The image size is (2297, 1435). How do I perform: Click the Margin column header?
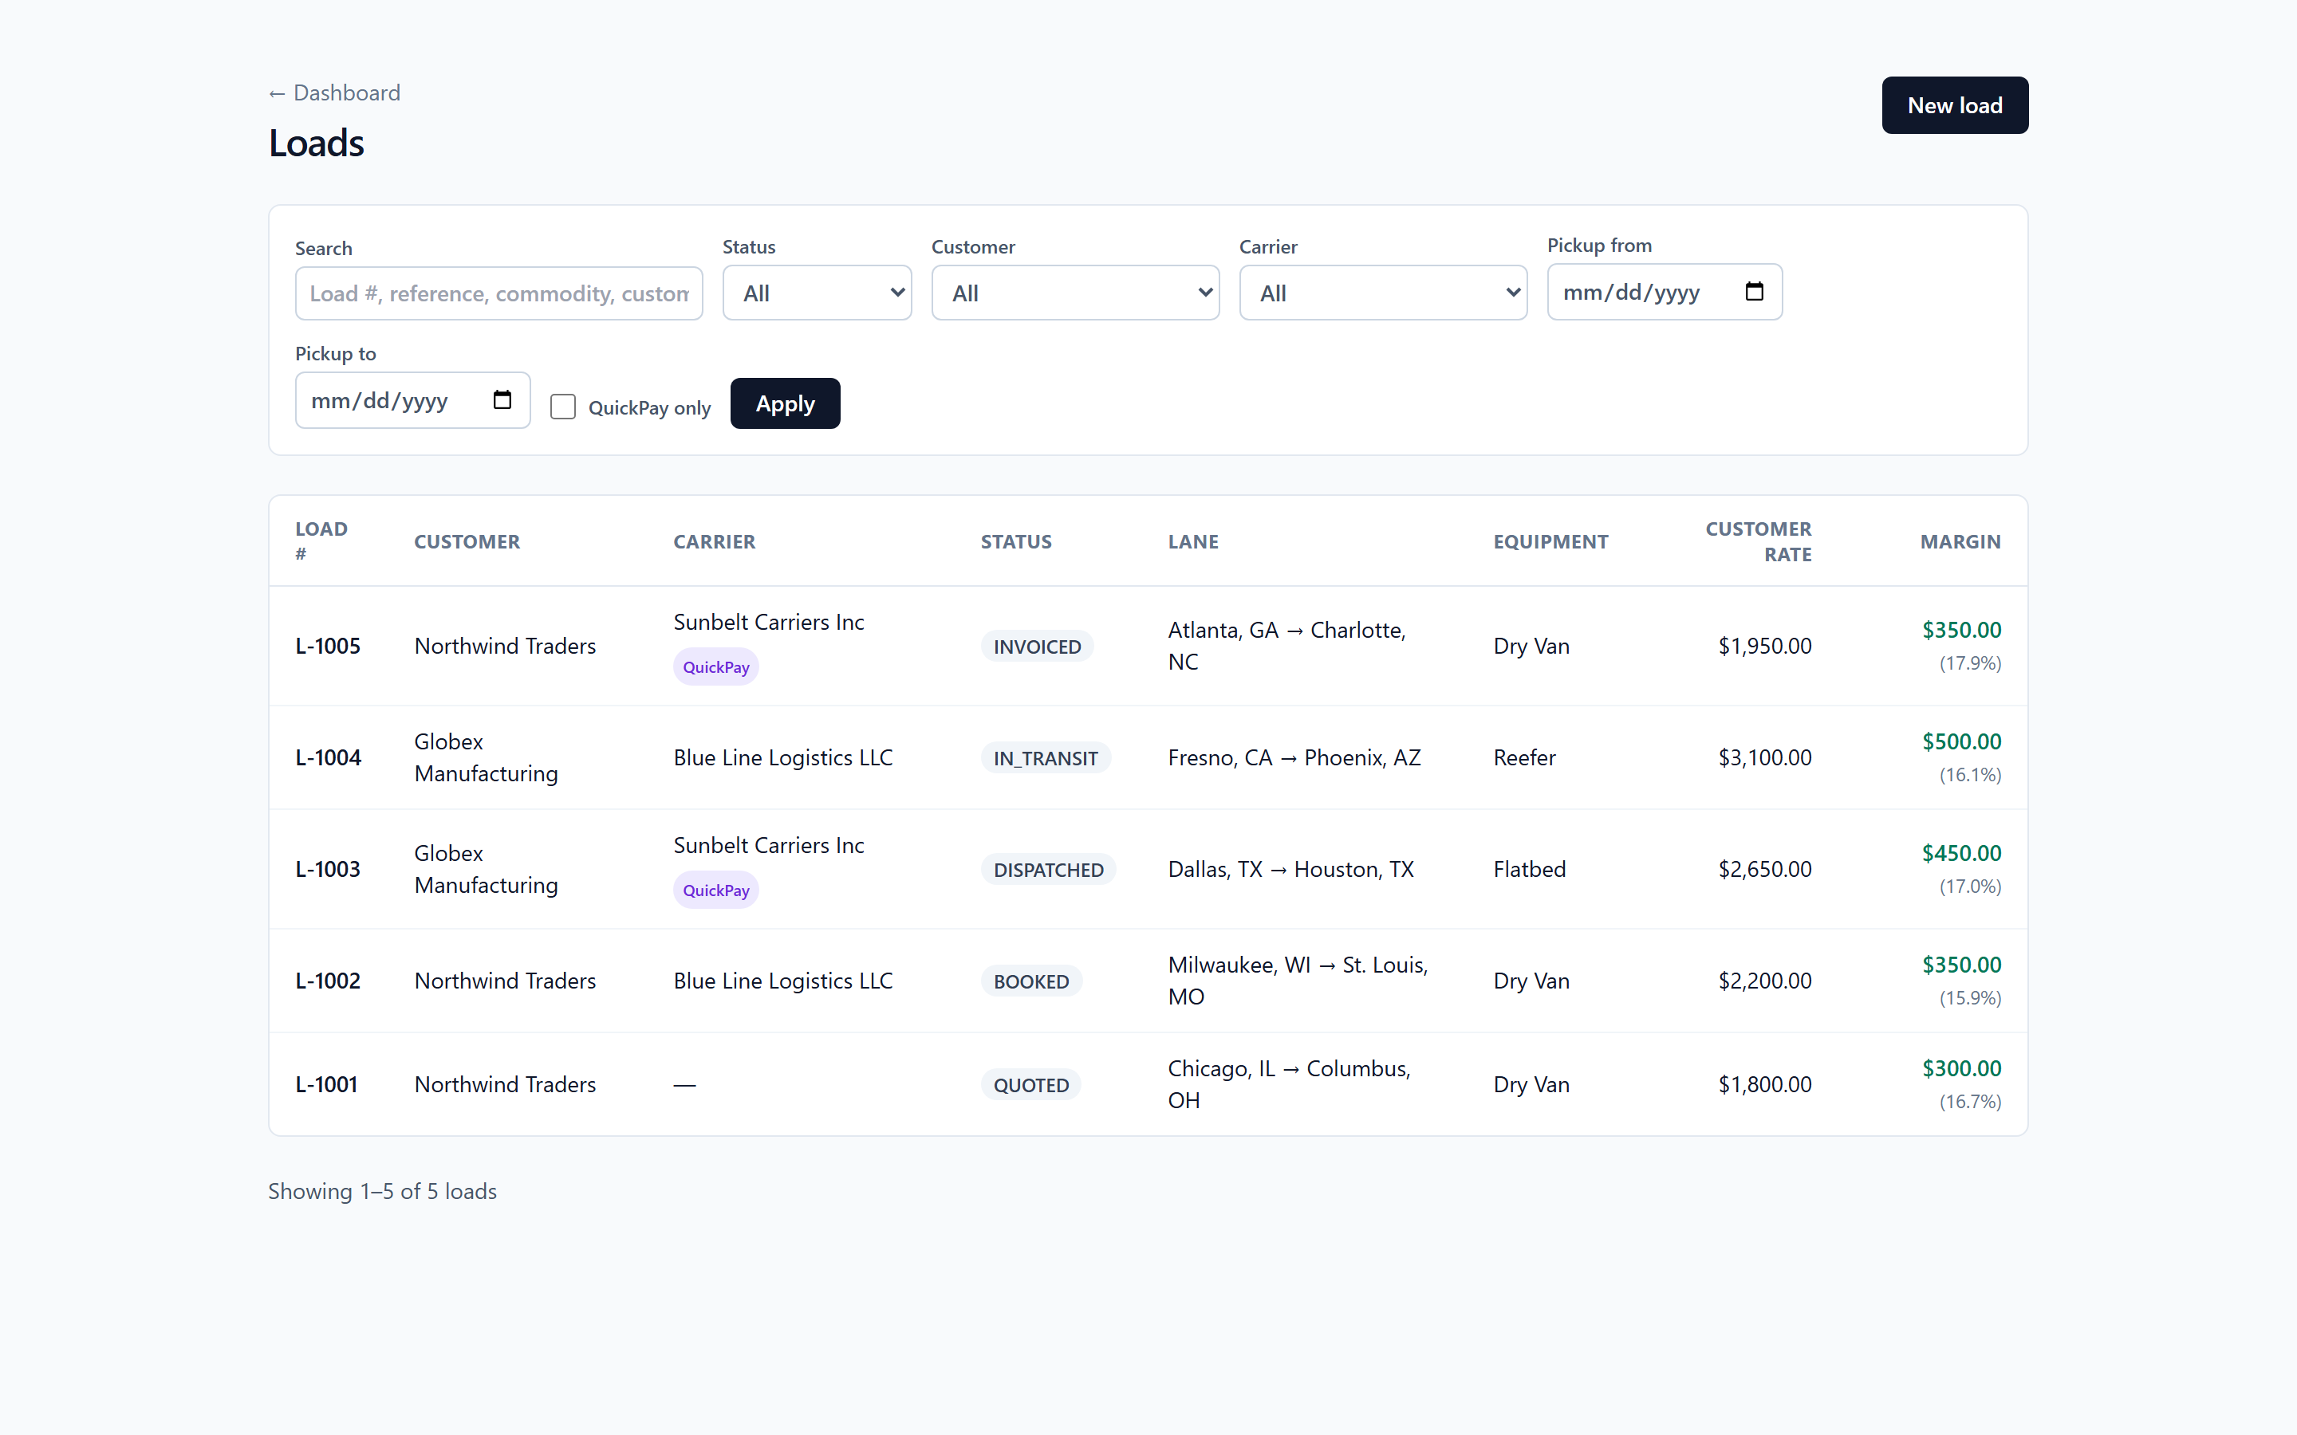tap(1960, 541)
